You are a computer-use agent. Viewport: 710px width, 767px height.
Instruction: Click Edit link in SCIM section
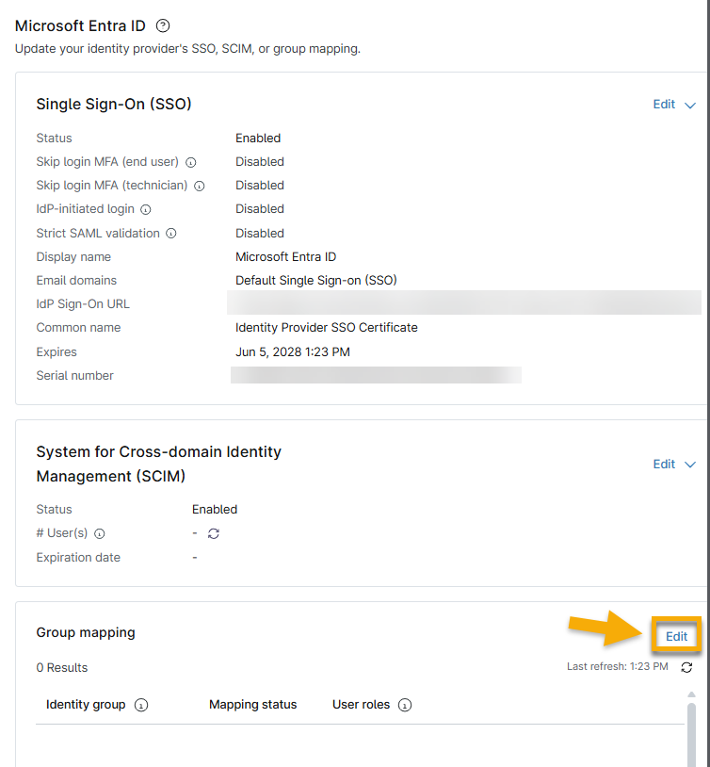[664, 464]
